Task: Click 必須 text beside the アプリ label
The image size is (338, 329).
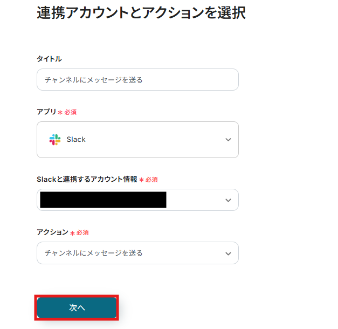Action: (x=71, y=112)
